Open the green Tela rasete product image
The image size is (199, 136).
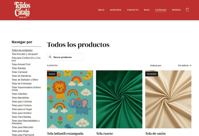tap(119, 99)
